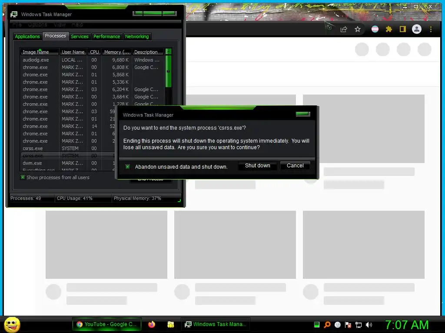Screen dimensions: 445x333
Task: Switch to the Performance tab
Action: 107,36
